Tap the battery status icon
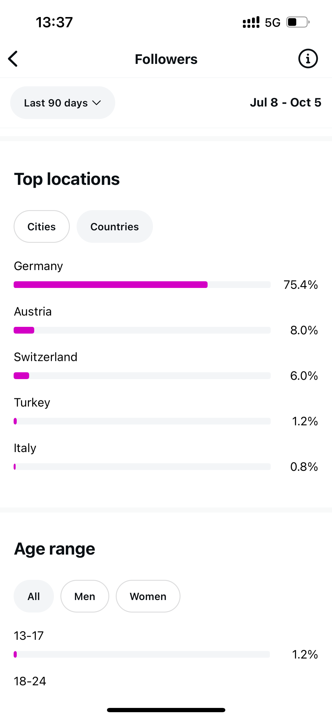The height and width of the screenshot is (719, 332). [297, 22]
